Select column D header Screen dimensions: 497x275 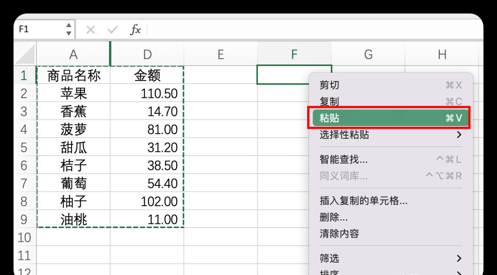[x=147, y=55]
